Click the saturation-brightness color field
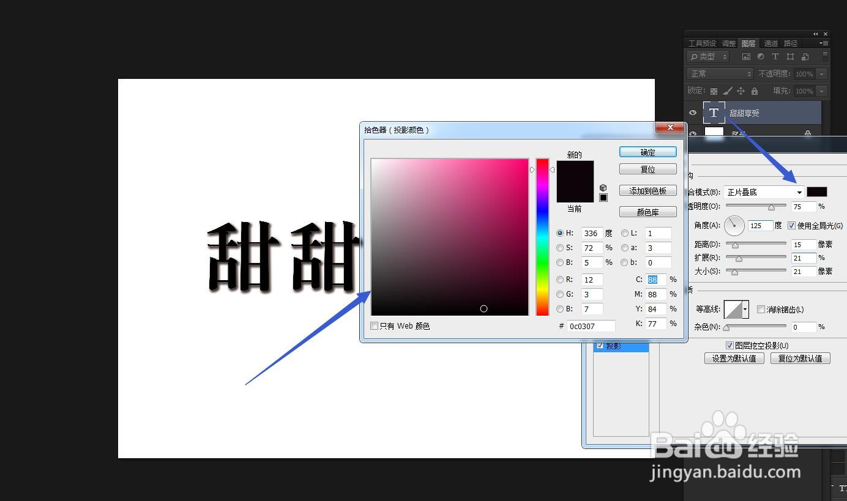This screenshot has height=501, width=847. pyautogui.click(x=450, y=237)
